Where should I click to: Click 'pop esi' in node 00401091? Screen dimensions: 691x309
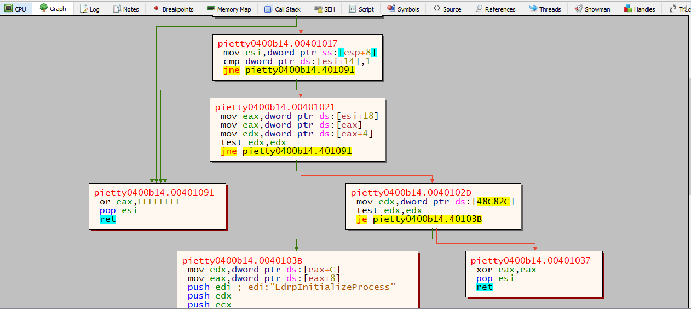(118, 210)
